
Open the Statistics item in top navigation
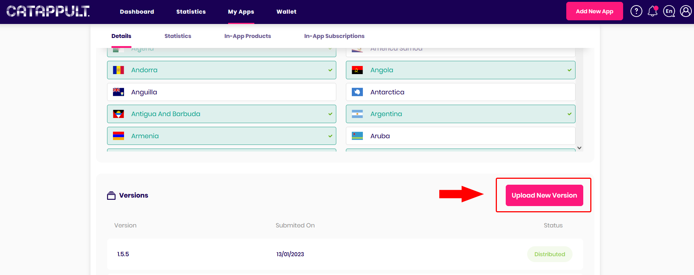pos(191,12)
